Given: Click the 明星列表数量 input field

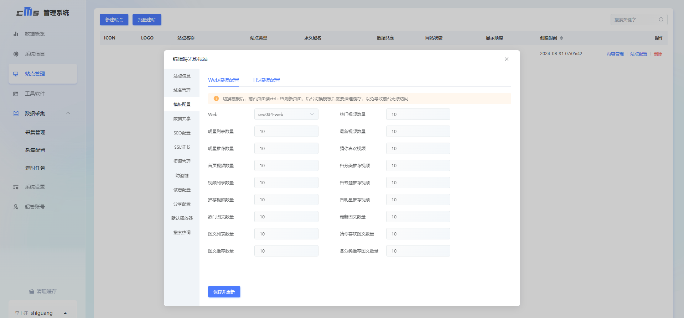Looking at the screenshot, I should tap(286, 131).
